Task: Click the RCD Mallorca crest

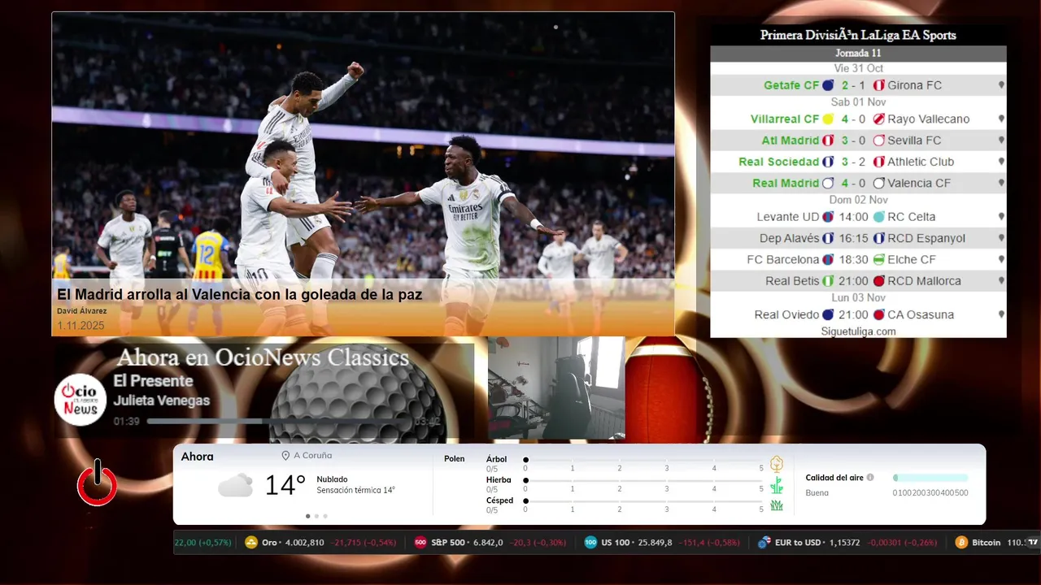Action: point(878,281)
